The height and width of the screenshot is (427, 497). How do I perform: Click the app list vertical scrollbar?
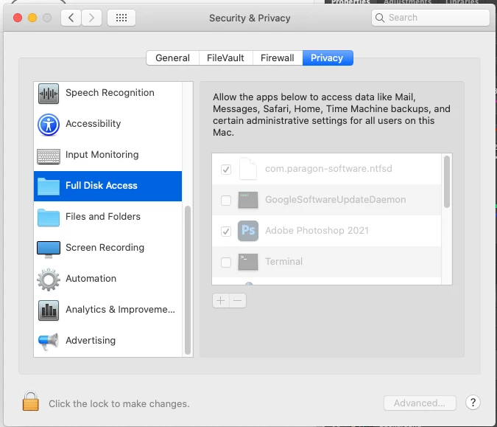(x=447, y=181)
